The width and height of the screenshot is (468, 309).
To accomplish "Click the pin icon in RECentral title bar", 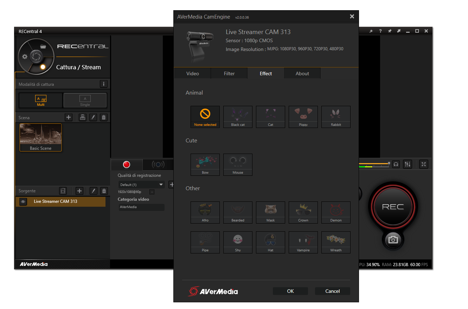I will click(x=390, y=31).
